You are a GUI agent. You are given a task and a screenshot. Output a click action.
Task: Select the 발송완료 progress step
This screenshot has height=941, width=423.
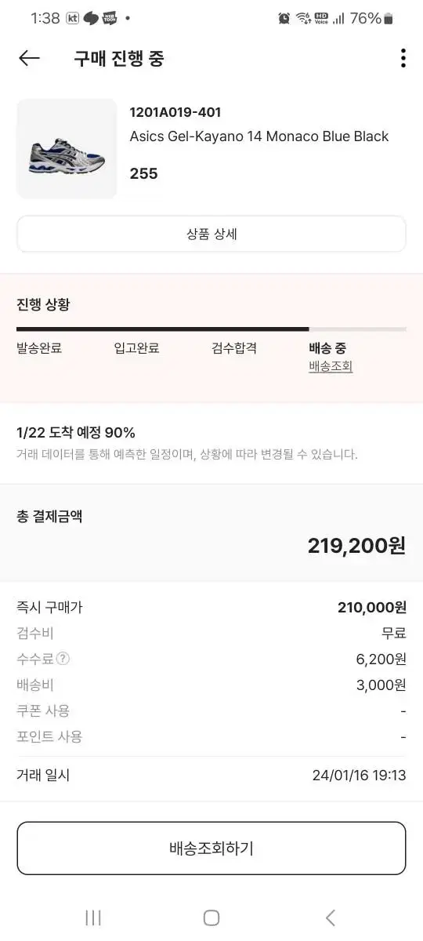(39, 348)
